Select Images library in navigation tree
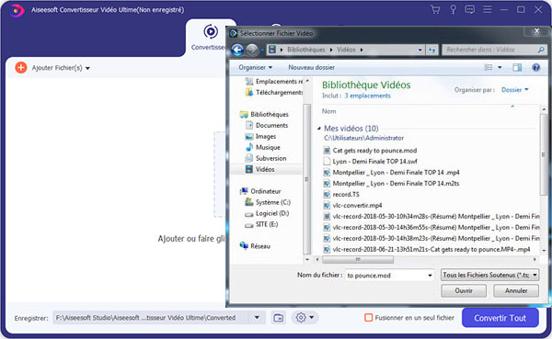The image size is (552, 339). click(260, 136)
